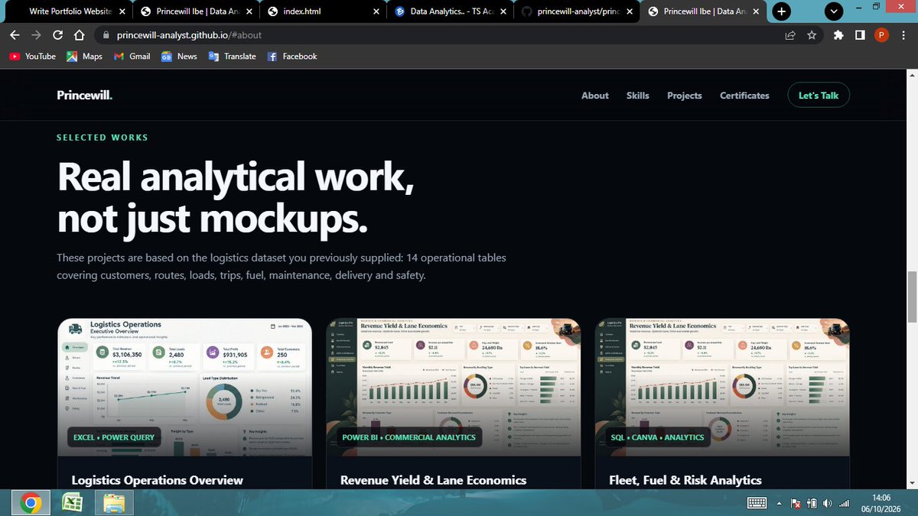Open the Maps bookmark
The image size is (918, 516).
(x=84, y=57)
